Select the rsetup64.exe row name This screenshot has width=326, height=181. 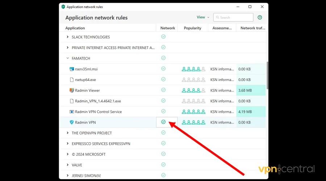tap(85, 80)
